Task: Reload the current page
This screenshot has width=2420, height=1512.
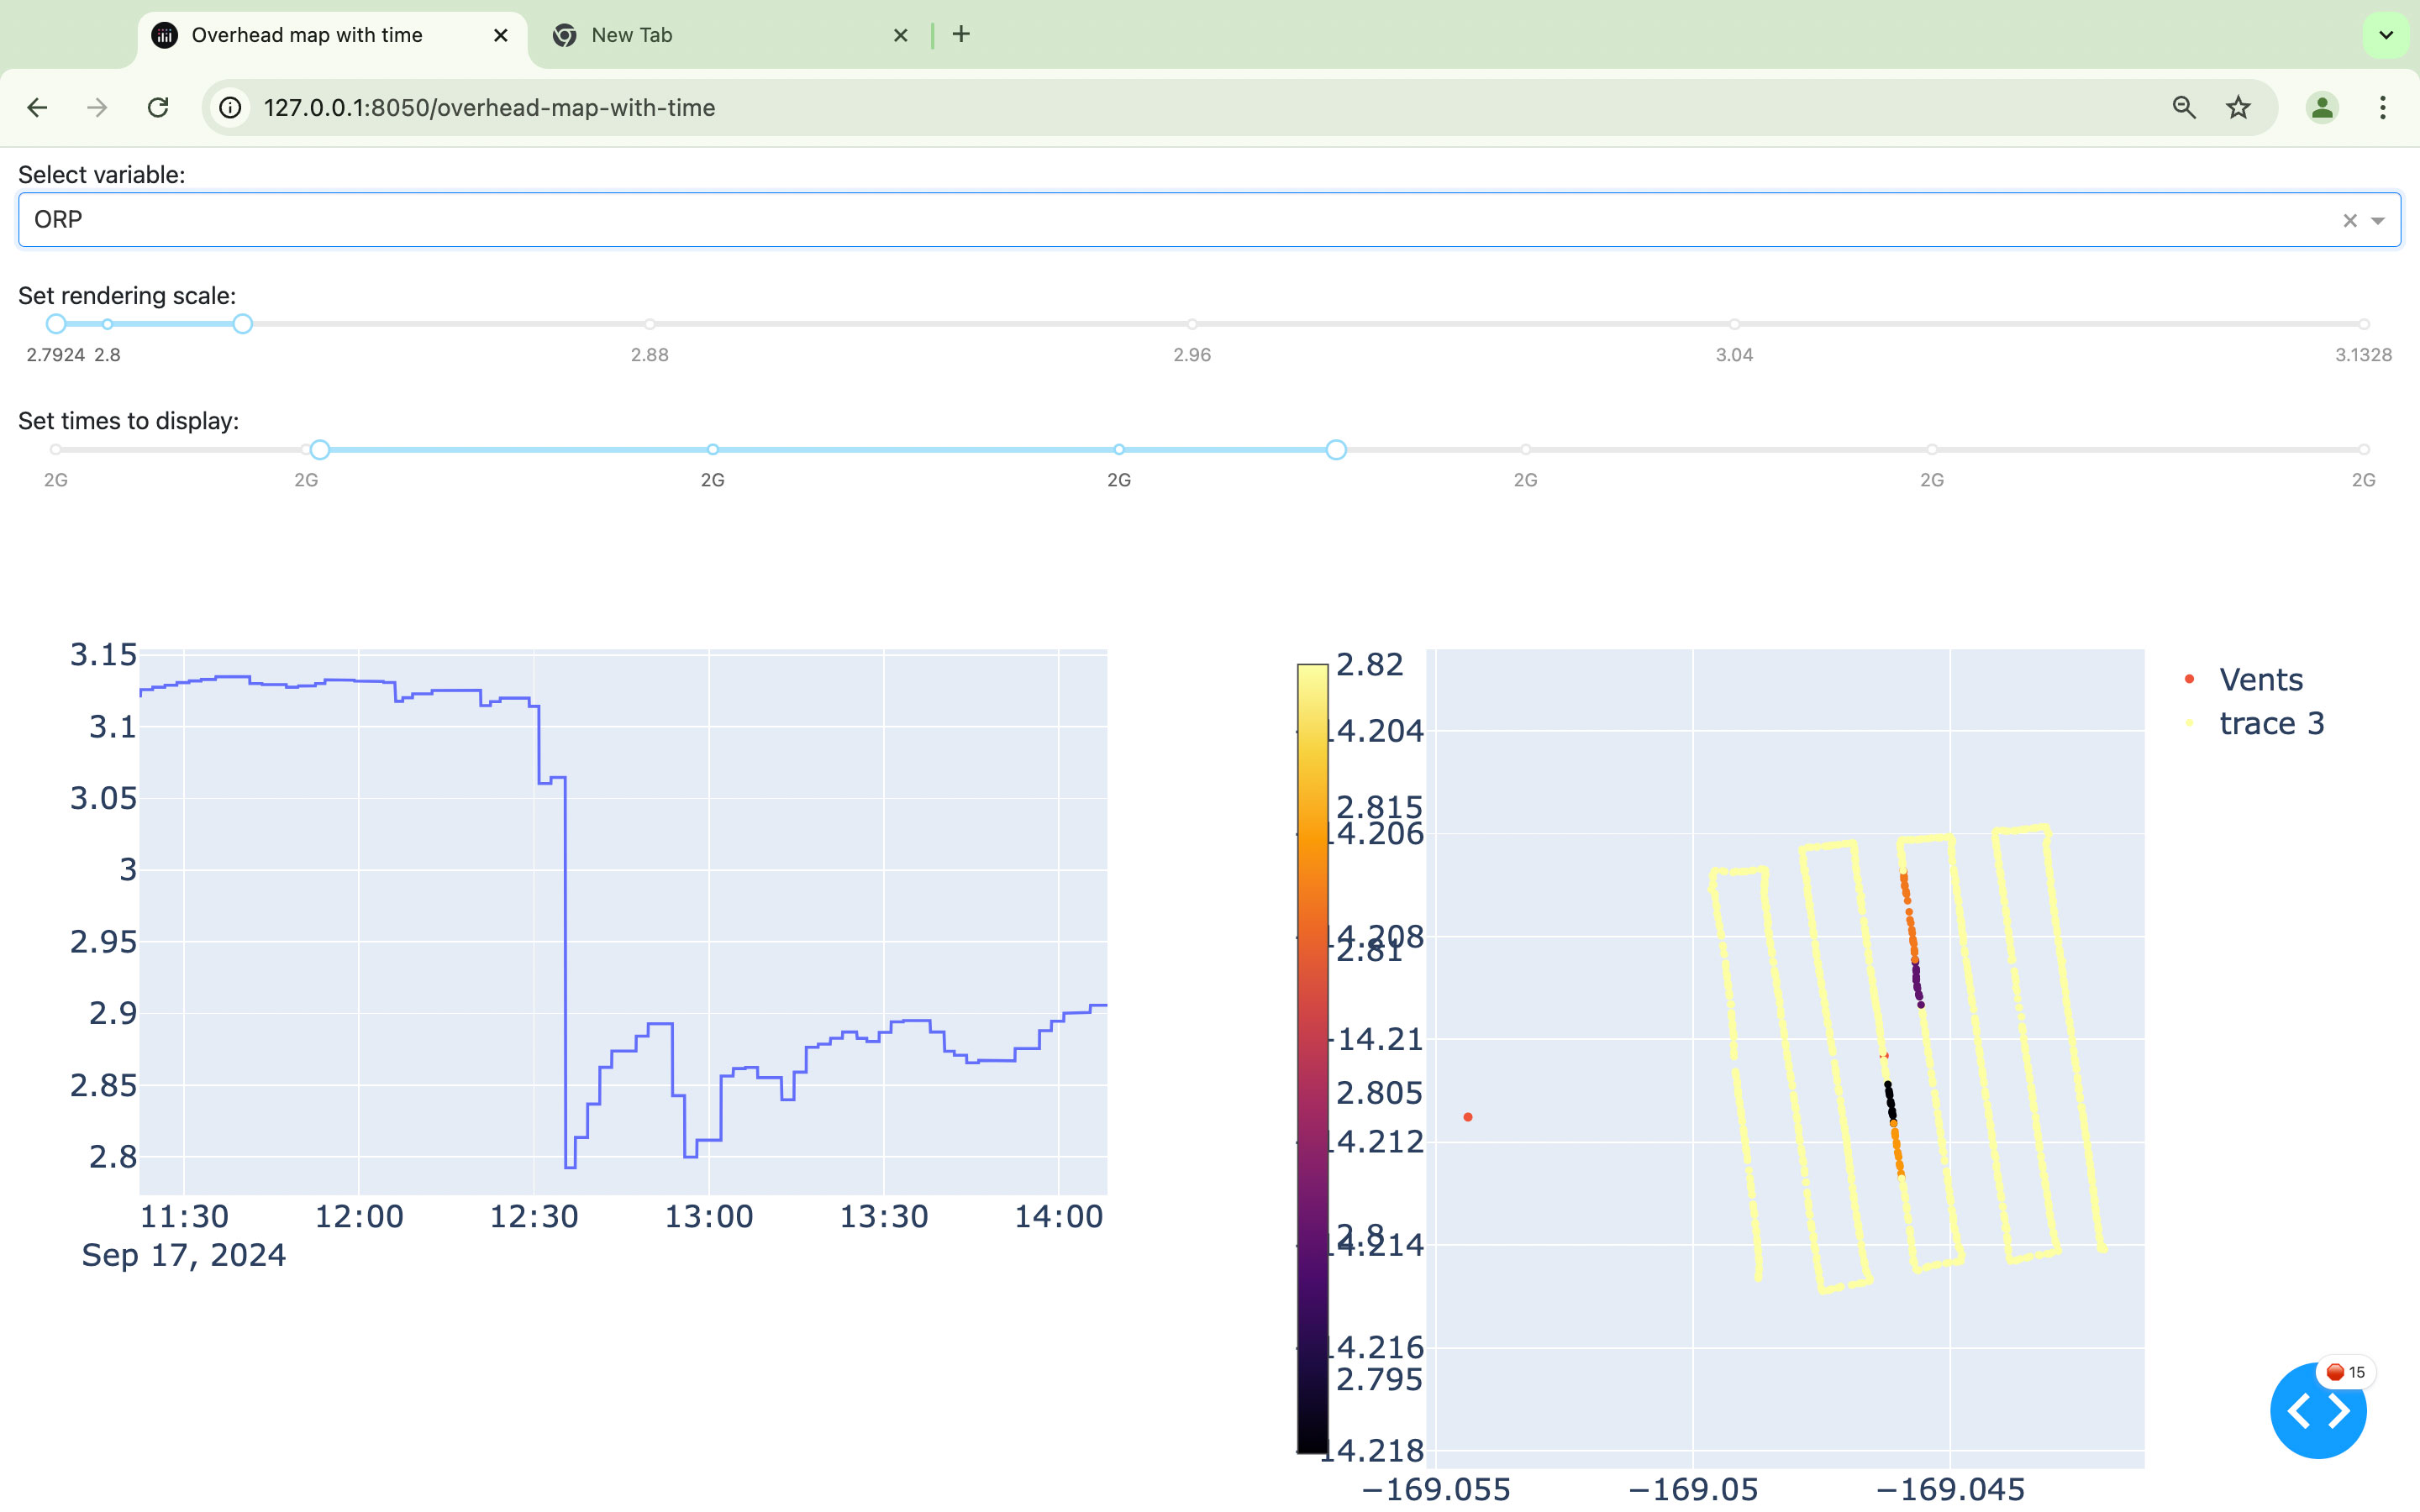Action: tap(158, 108)
